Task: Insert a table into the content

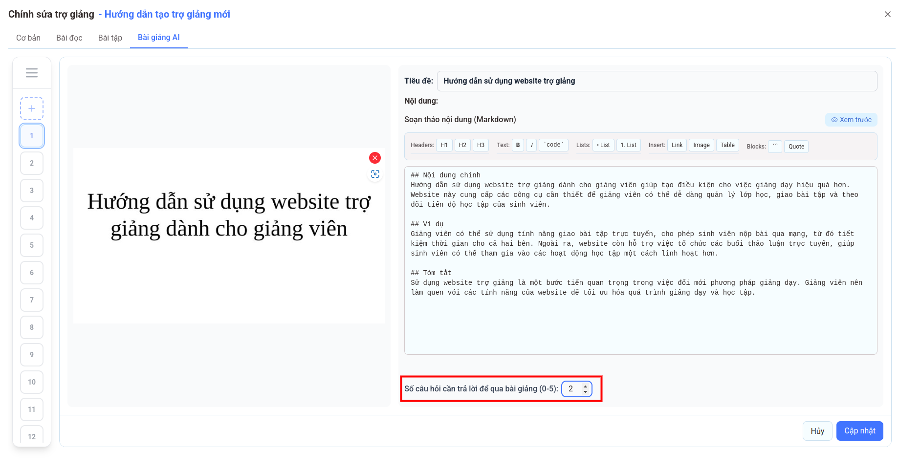Action: coord(727,145)
